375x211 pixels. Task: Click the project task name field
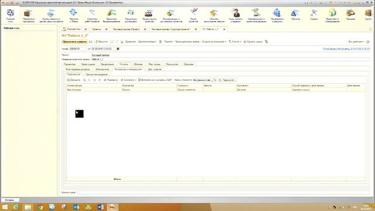point(230,59)
